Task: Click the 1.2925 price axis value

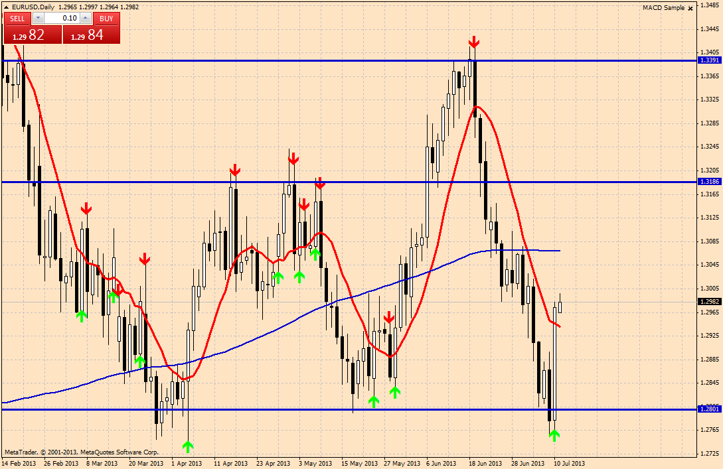Action: pos(710,336)
